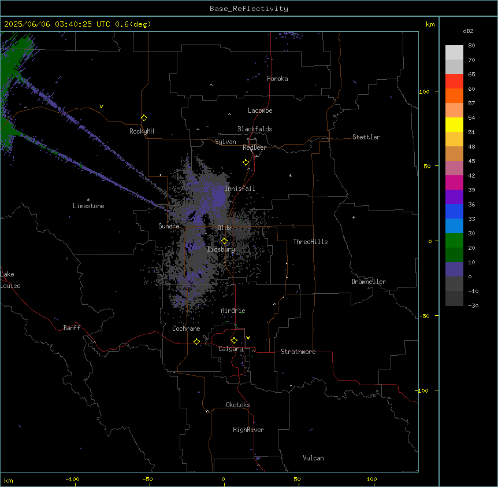This screenshot has width=498, height=487.
Task: Click the yellow V marker northwest of RockyMH
Action: (x=101, y=106)
